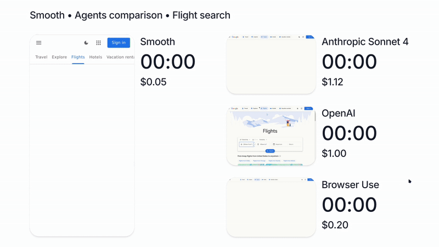The width and height of the screenshot is (439, 247).
Task: Open the Hotels tab in Smooth panel
Action: coord(95,57)
